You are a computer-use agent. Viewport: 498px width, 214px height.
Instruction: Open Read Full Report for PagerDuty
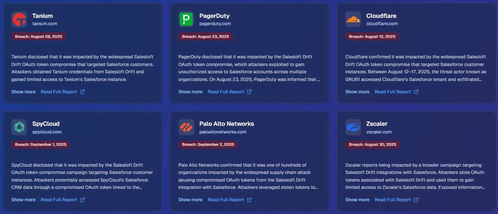click(230, 92)
